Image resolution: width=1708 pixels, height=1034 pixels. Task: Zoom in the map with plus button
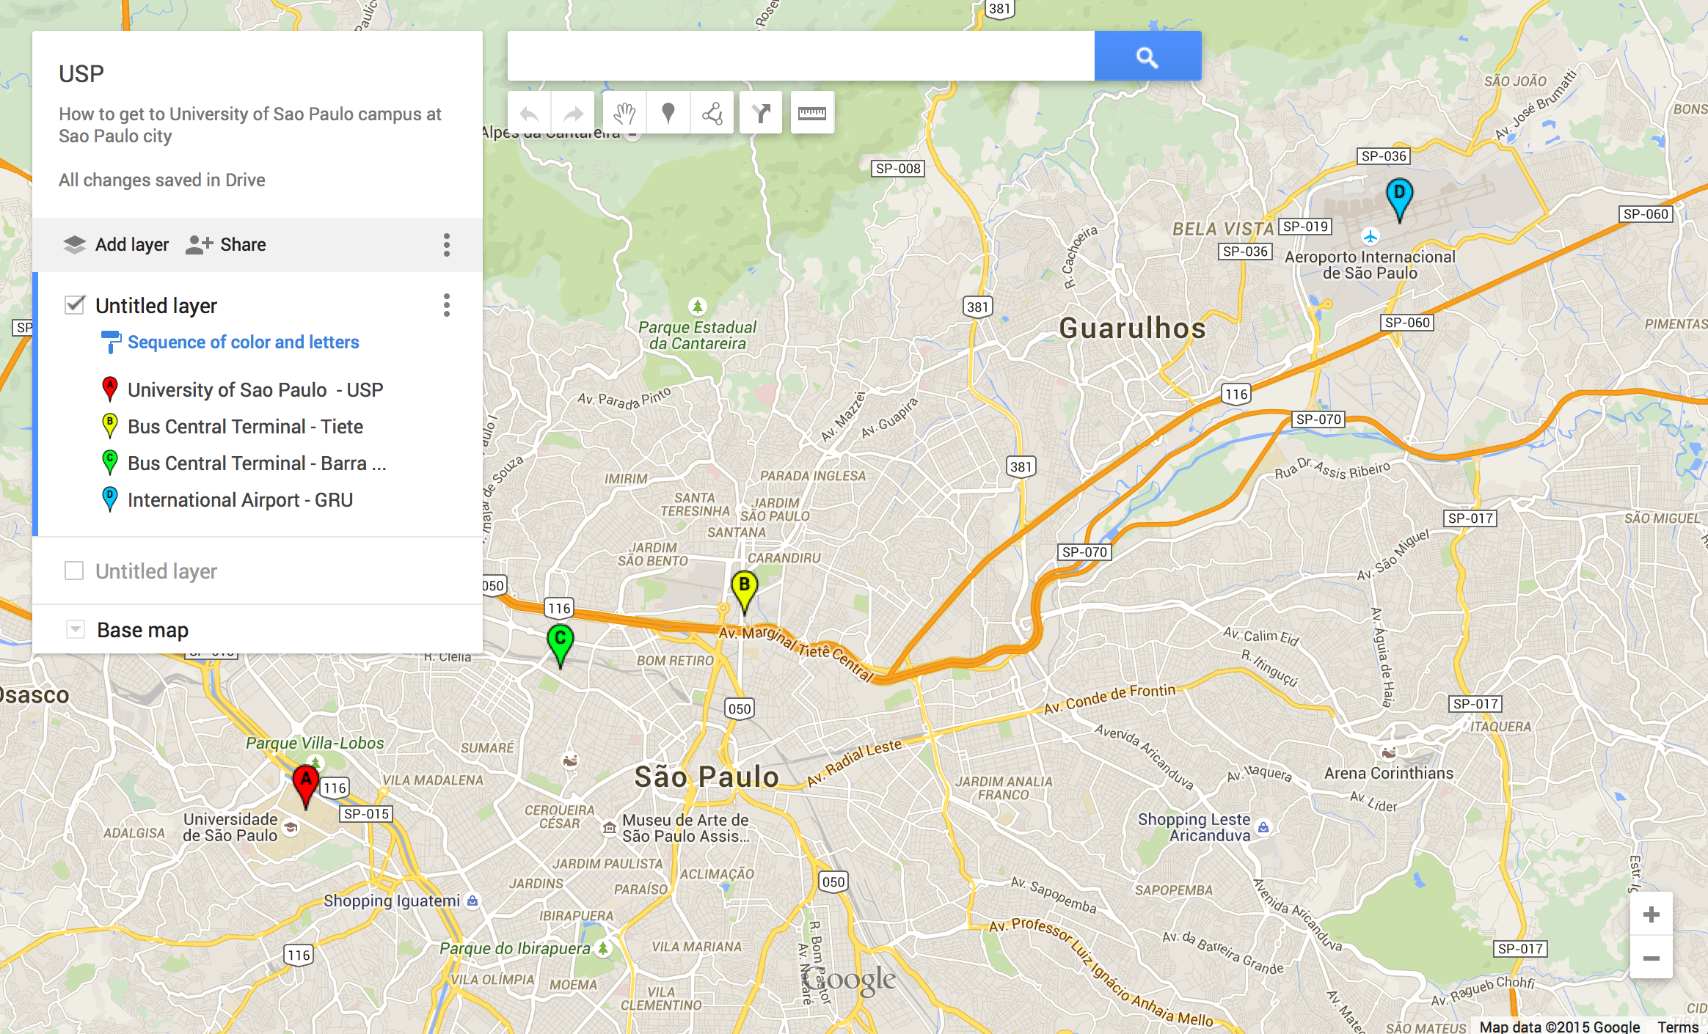pyautogui.click(x=1652, y=914)
